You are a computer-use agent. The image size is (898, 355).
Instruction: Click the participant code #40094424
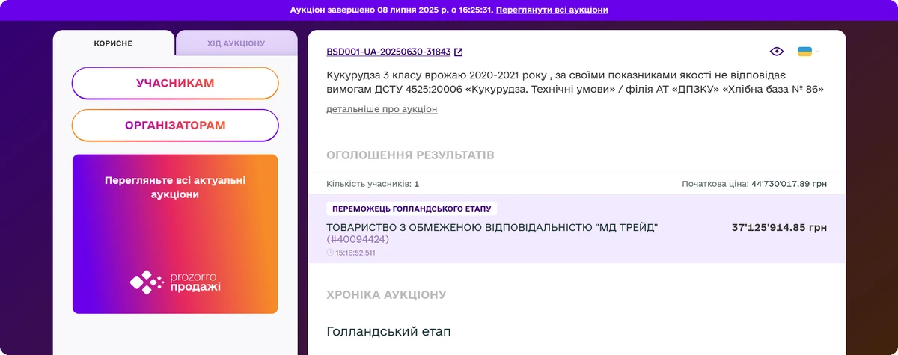click(358, 239)
